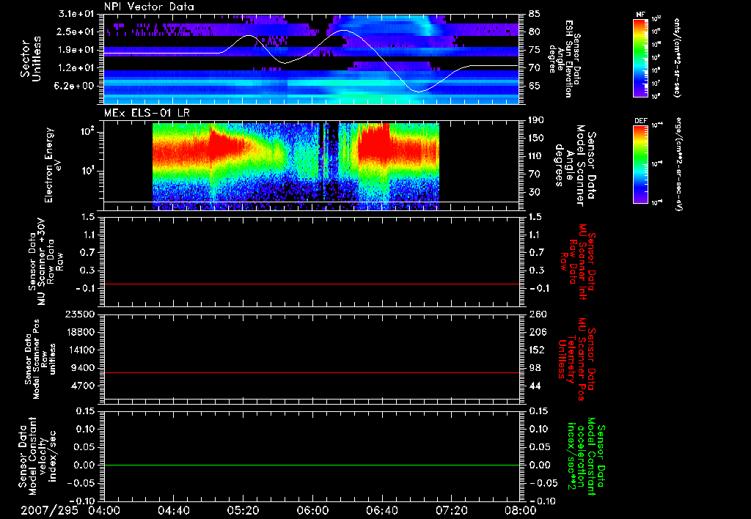Image resolution: width=751 pixels, height=519 pixels.
Task: Click the NF flux color bar
Action: [641, 57]
